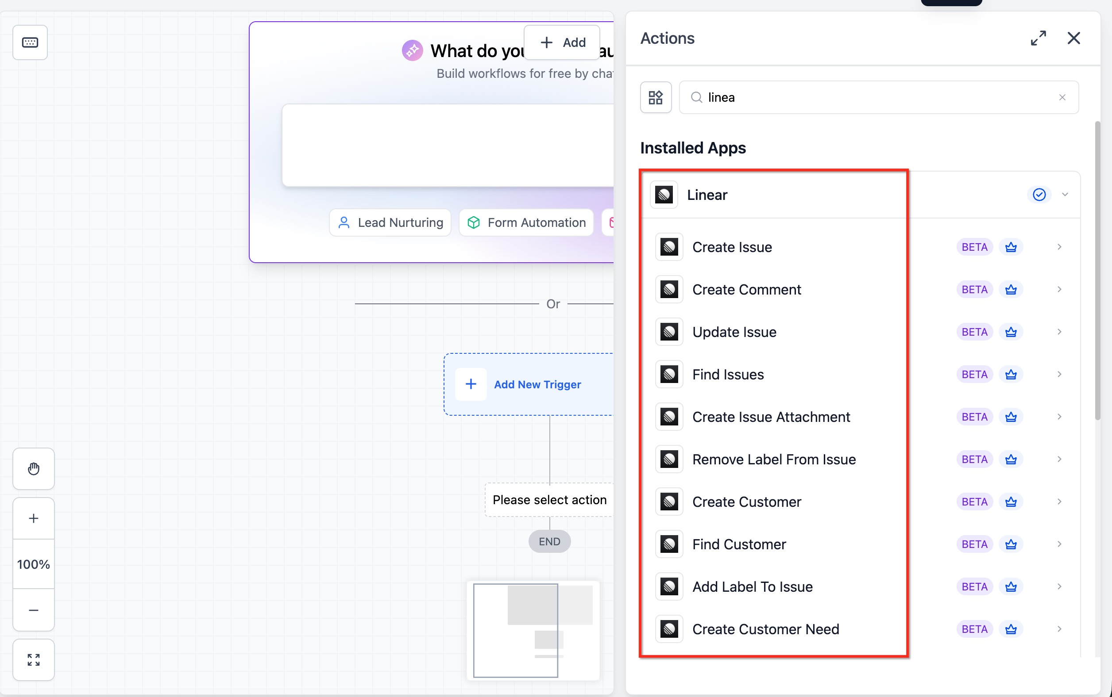Viewport: 1112px width, 697px height.
Task: Open the keyboard shortcuts icon button
Action: [30, 42]
